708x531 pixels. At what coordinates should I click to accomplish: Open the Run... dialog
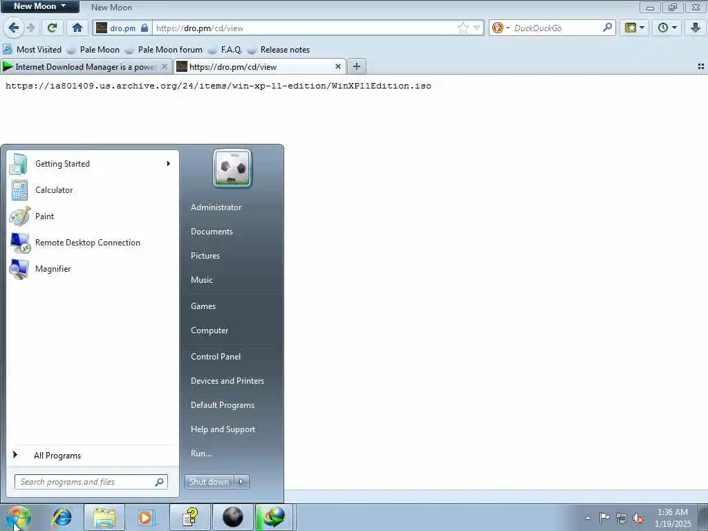201,454
